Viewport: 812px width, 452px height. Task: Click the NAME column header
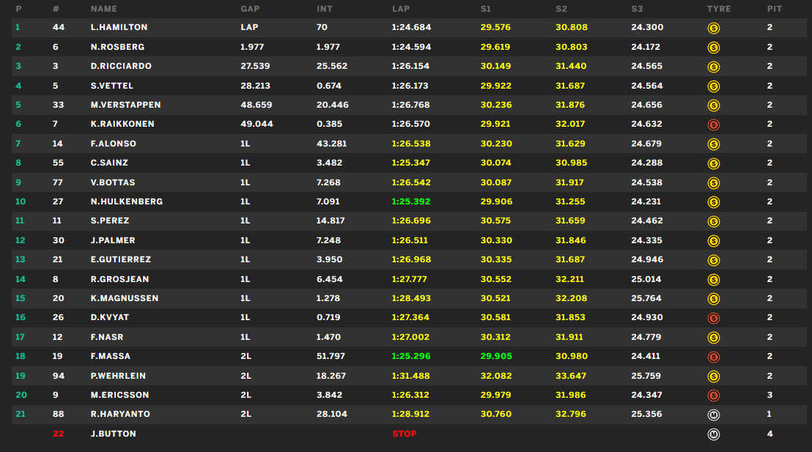[x=103, y=9]
